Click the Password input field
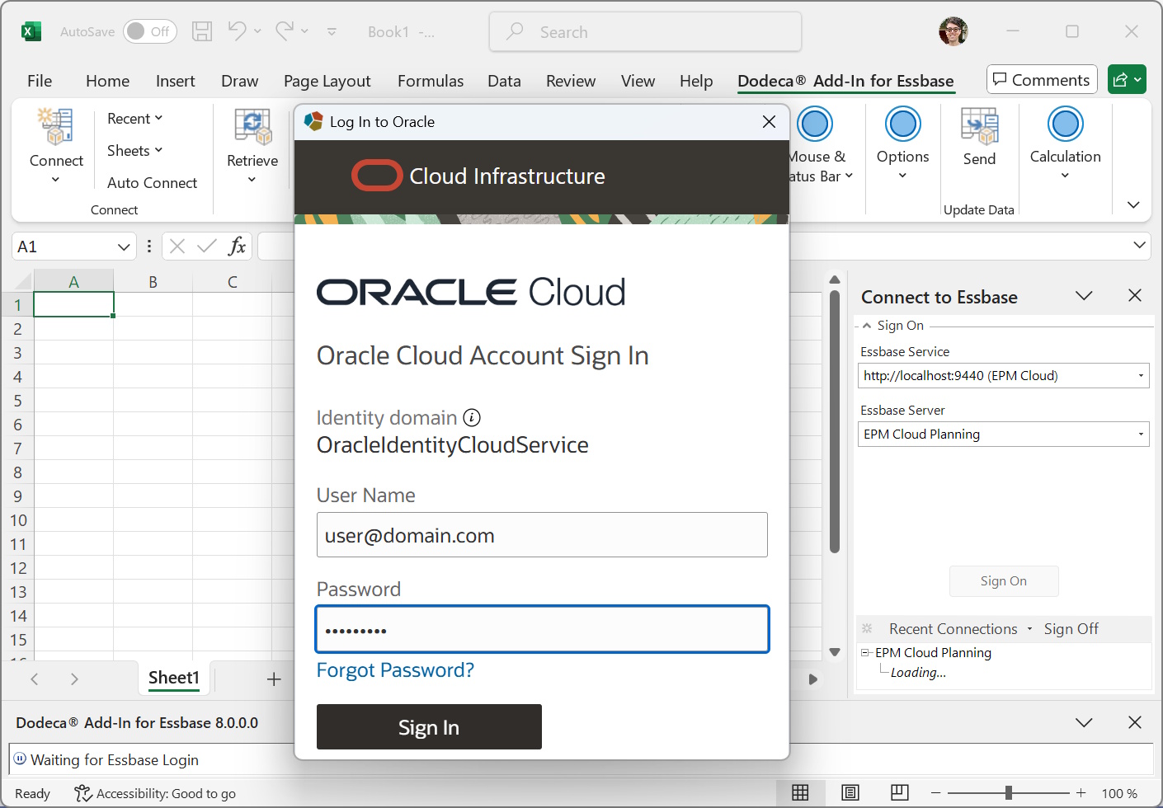1163x808 pixels. [x=542, y=630]
